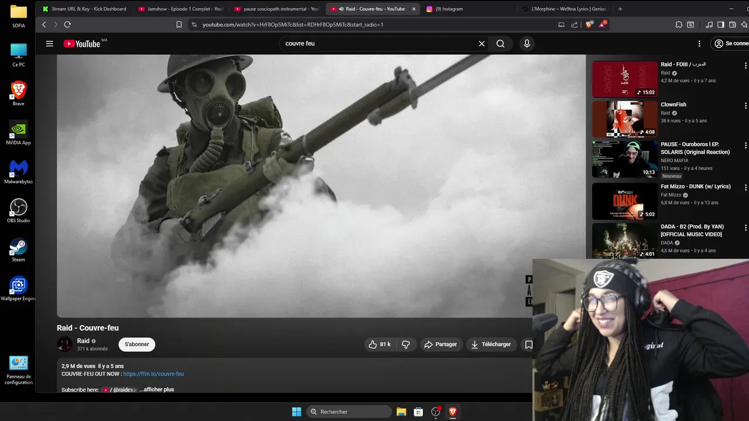This screenshot has width=749, height=421.
Task: Open the tab search icon in browser toolbar
Action: [x=690, y=25]
